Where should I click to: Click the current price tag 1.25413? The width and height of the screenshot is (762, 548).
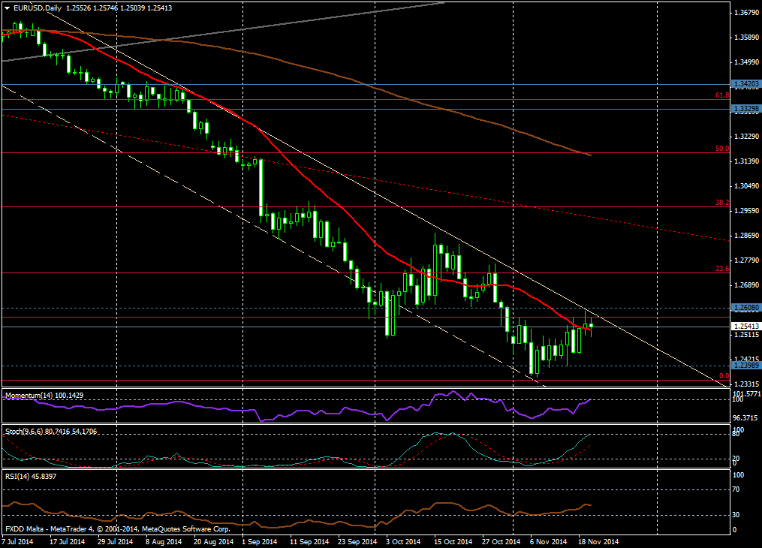[745, 327]
